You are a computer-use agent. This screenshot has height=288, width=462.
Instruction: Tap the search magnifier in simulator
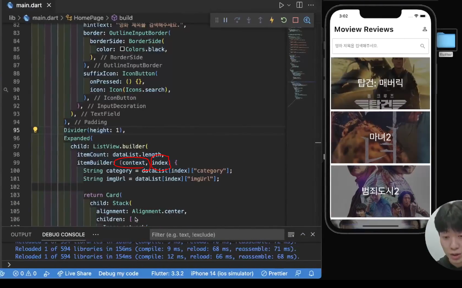423,46
